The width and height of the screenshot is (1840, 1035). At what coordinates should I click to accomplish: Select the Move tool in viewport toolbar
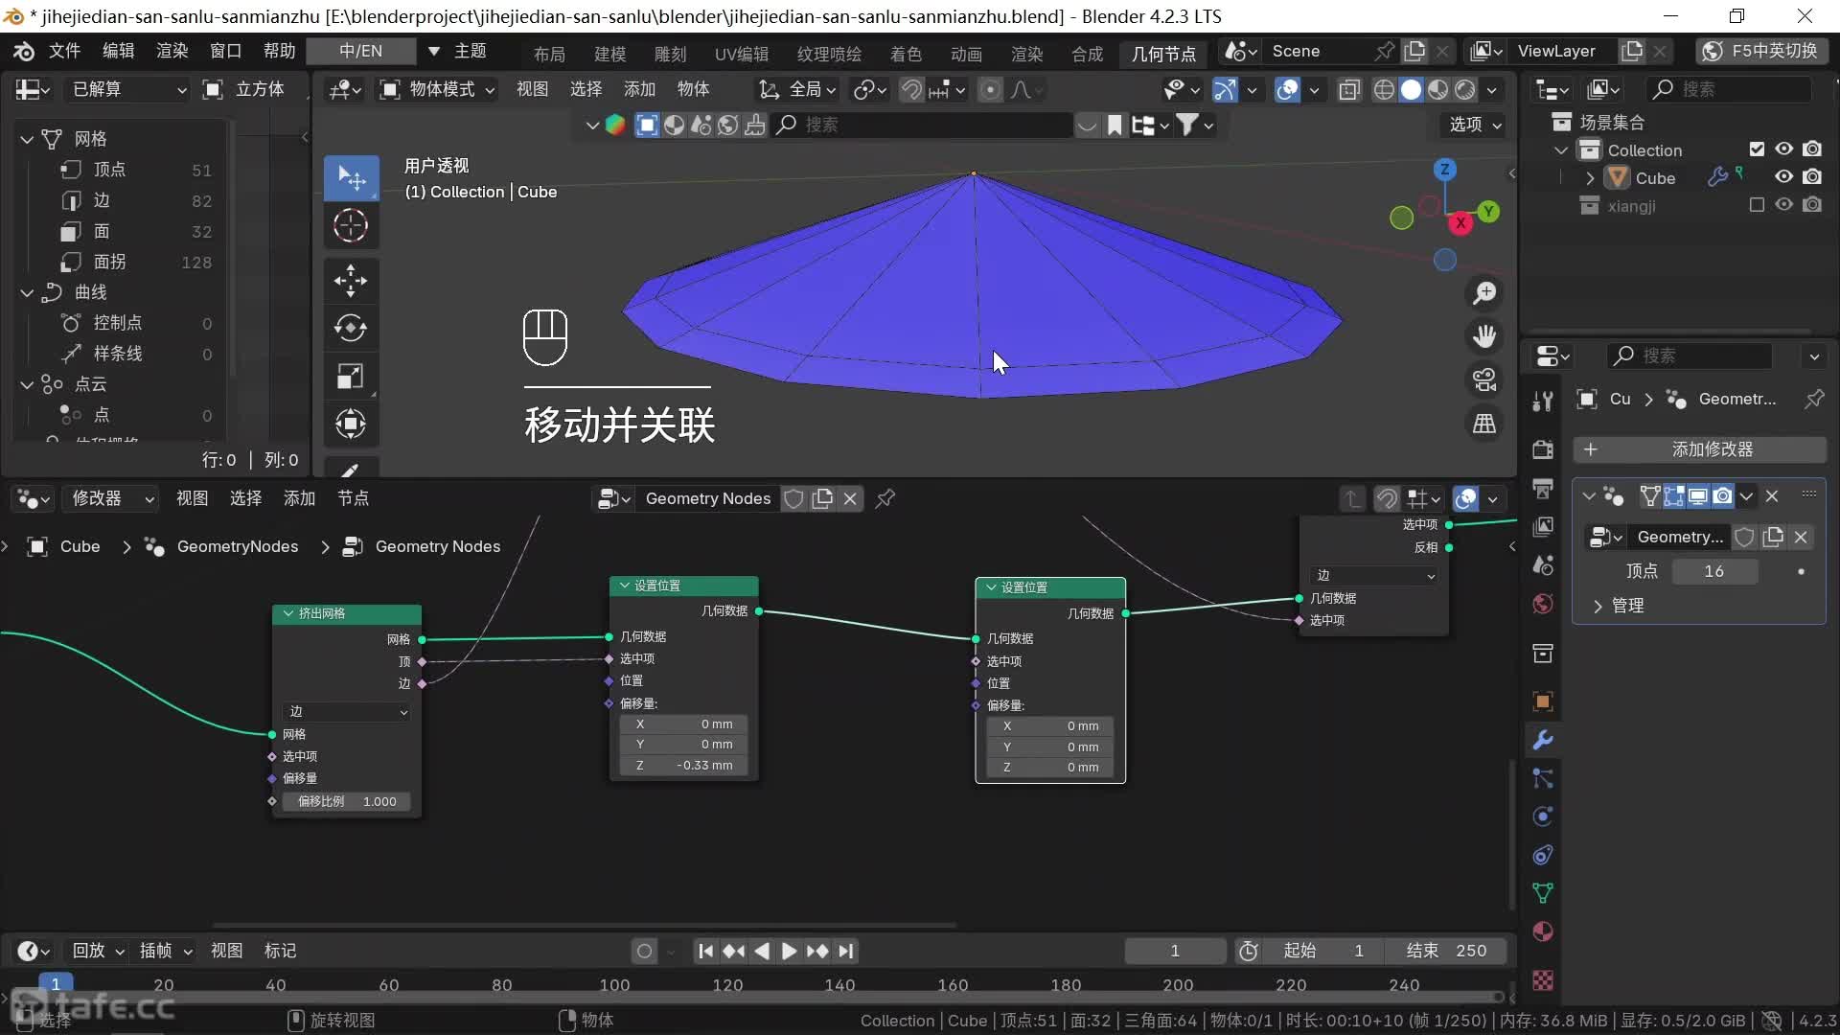tap(351, 281)
